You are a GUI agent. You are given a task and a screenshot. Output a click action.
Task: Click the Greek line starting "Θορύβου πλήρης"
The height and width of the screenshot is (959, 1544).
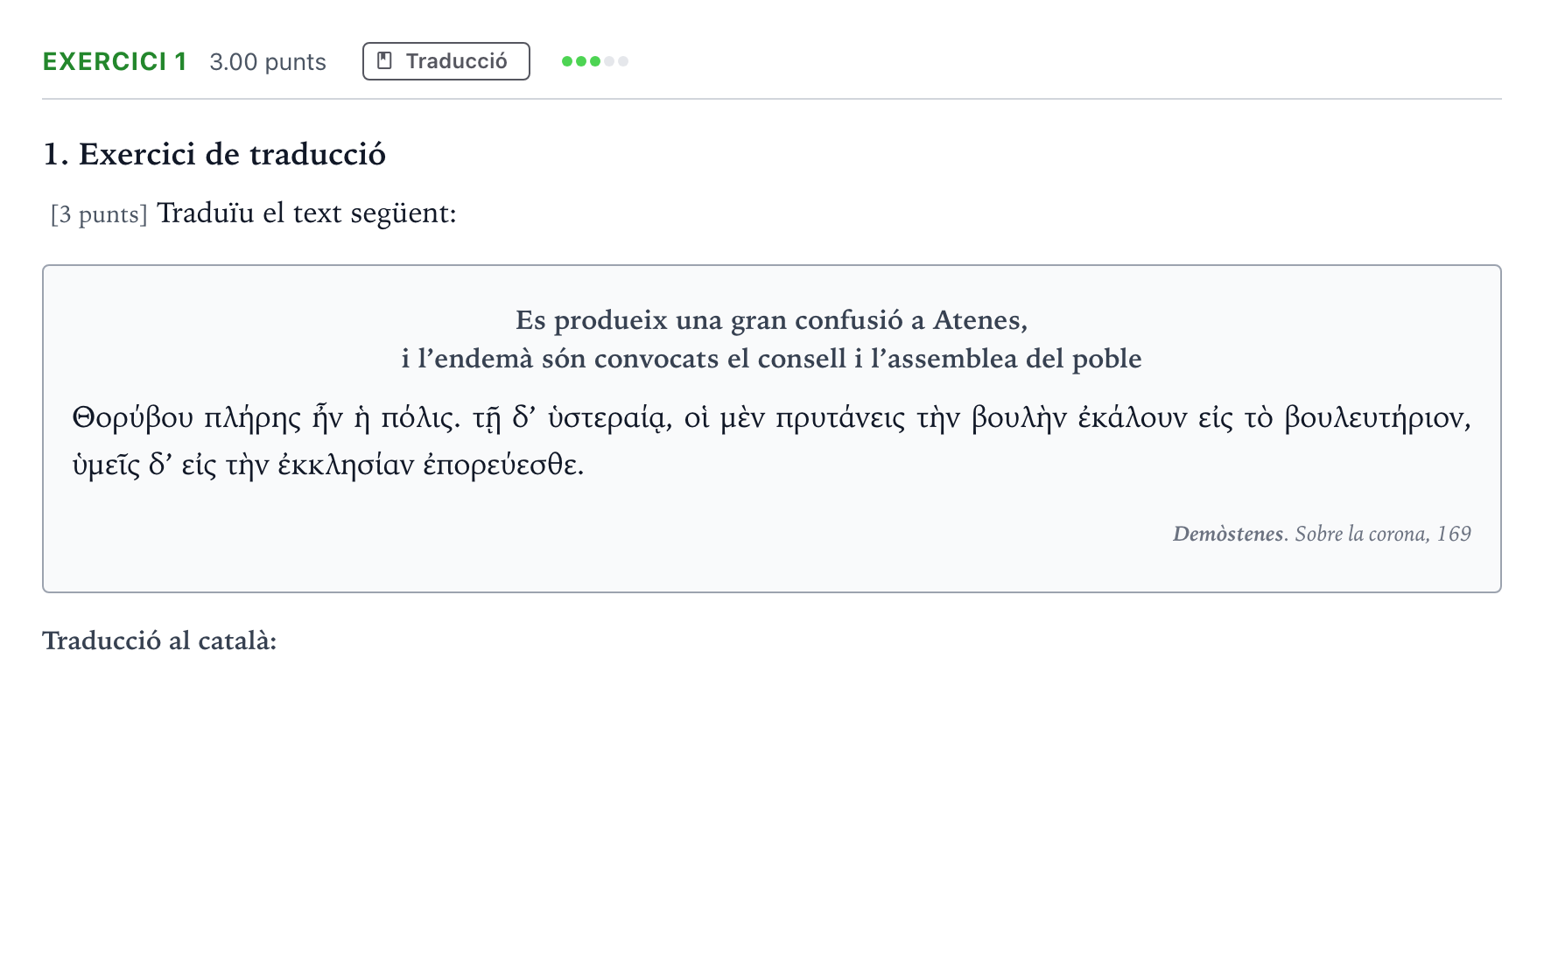pyautogui.click(x=772, y=418)
